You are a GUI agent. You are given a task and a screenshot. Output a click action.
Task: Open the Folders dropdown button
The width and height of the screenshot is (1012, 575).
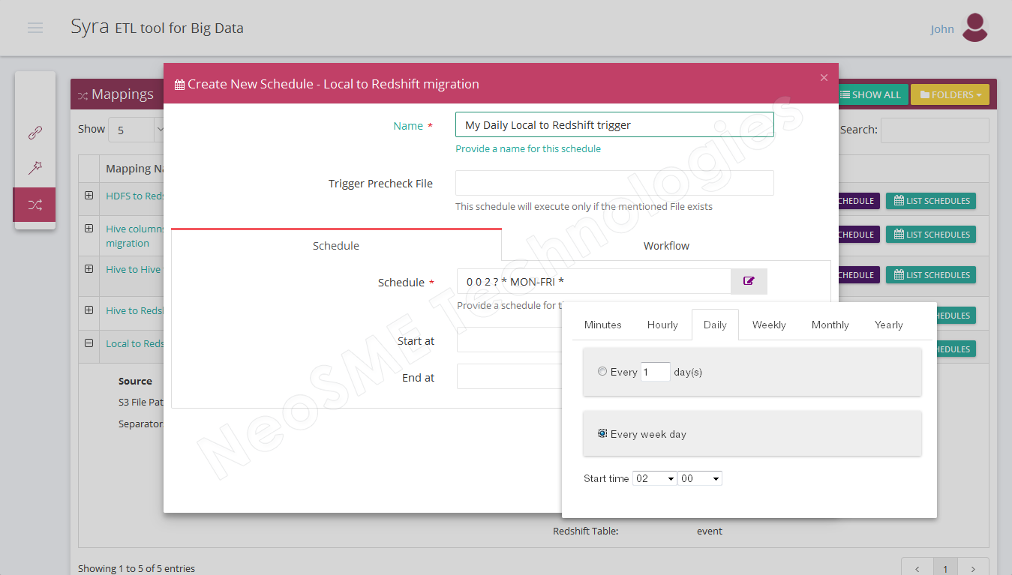(x=950, y=94)
